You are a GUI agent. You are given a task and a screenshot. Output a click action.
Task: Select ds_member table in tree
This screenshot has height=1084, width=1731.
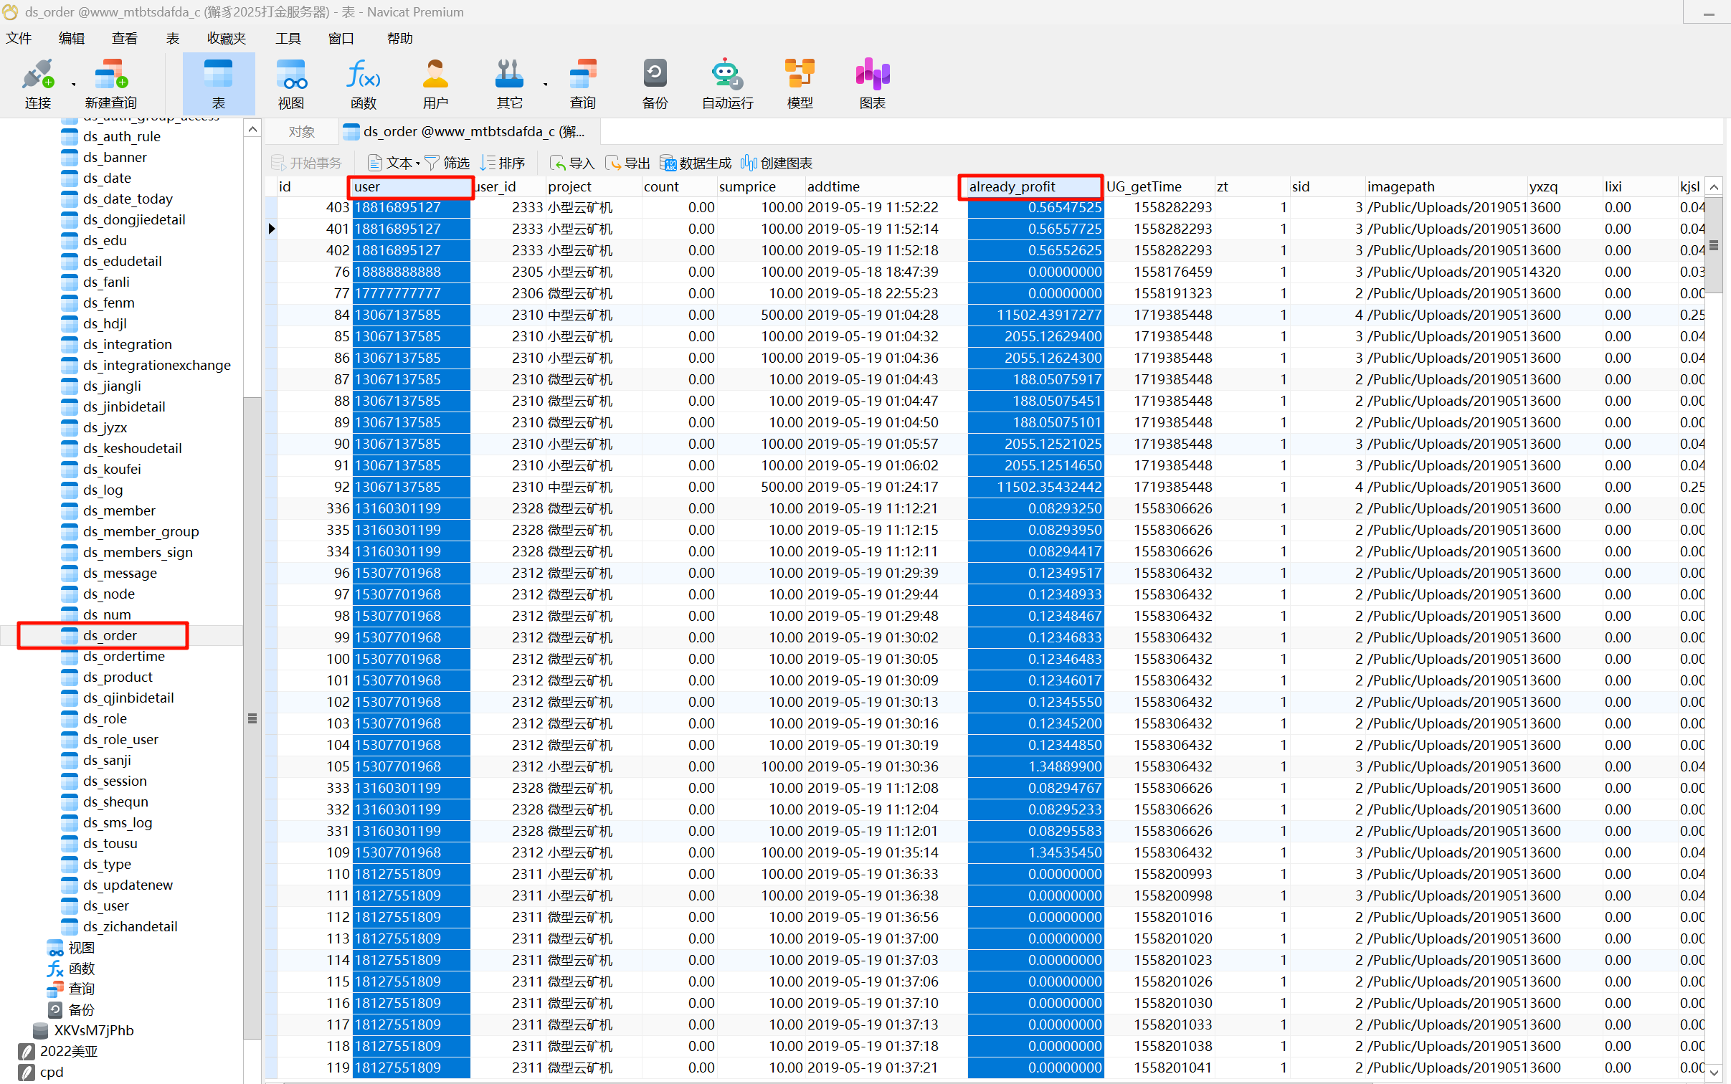click(x=119, y=510)
